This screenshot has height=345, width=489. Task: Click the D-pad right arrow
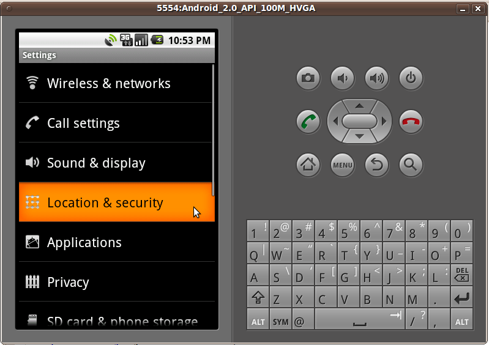384,121
